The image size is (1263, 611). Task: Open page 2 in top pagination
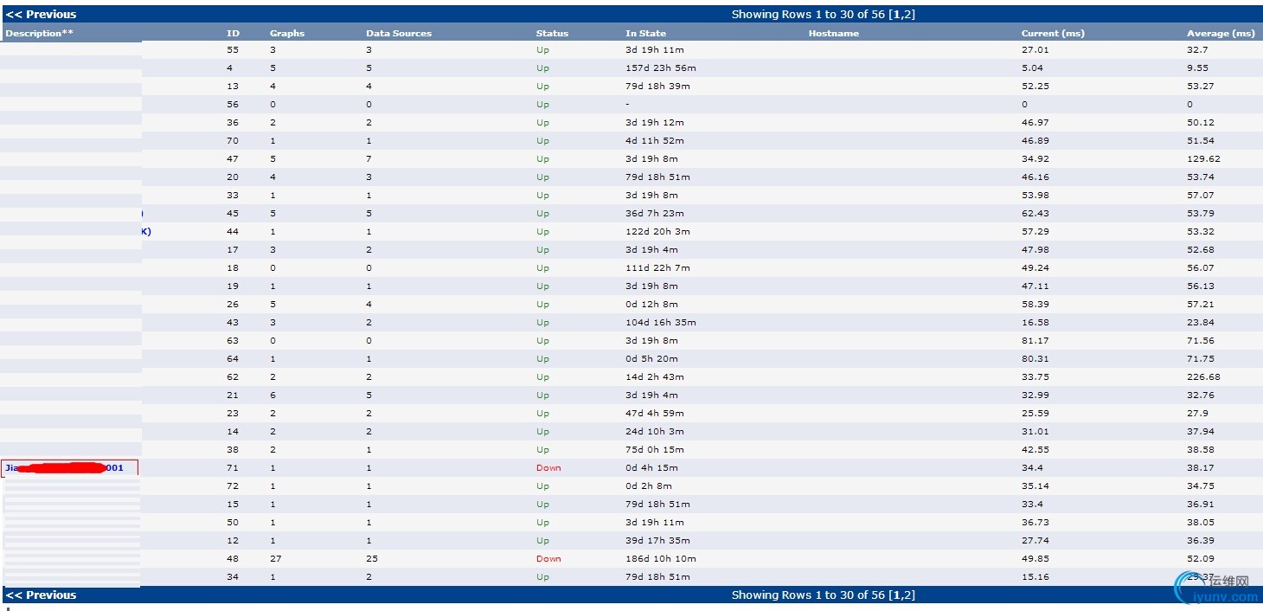[x=908, y=14]
